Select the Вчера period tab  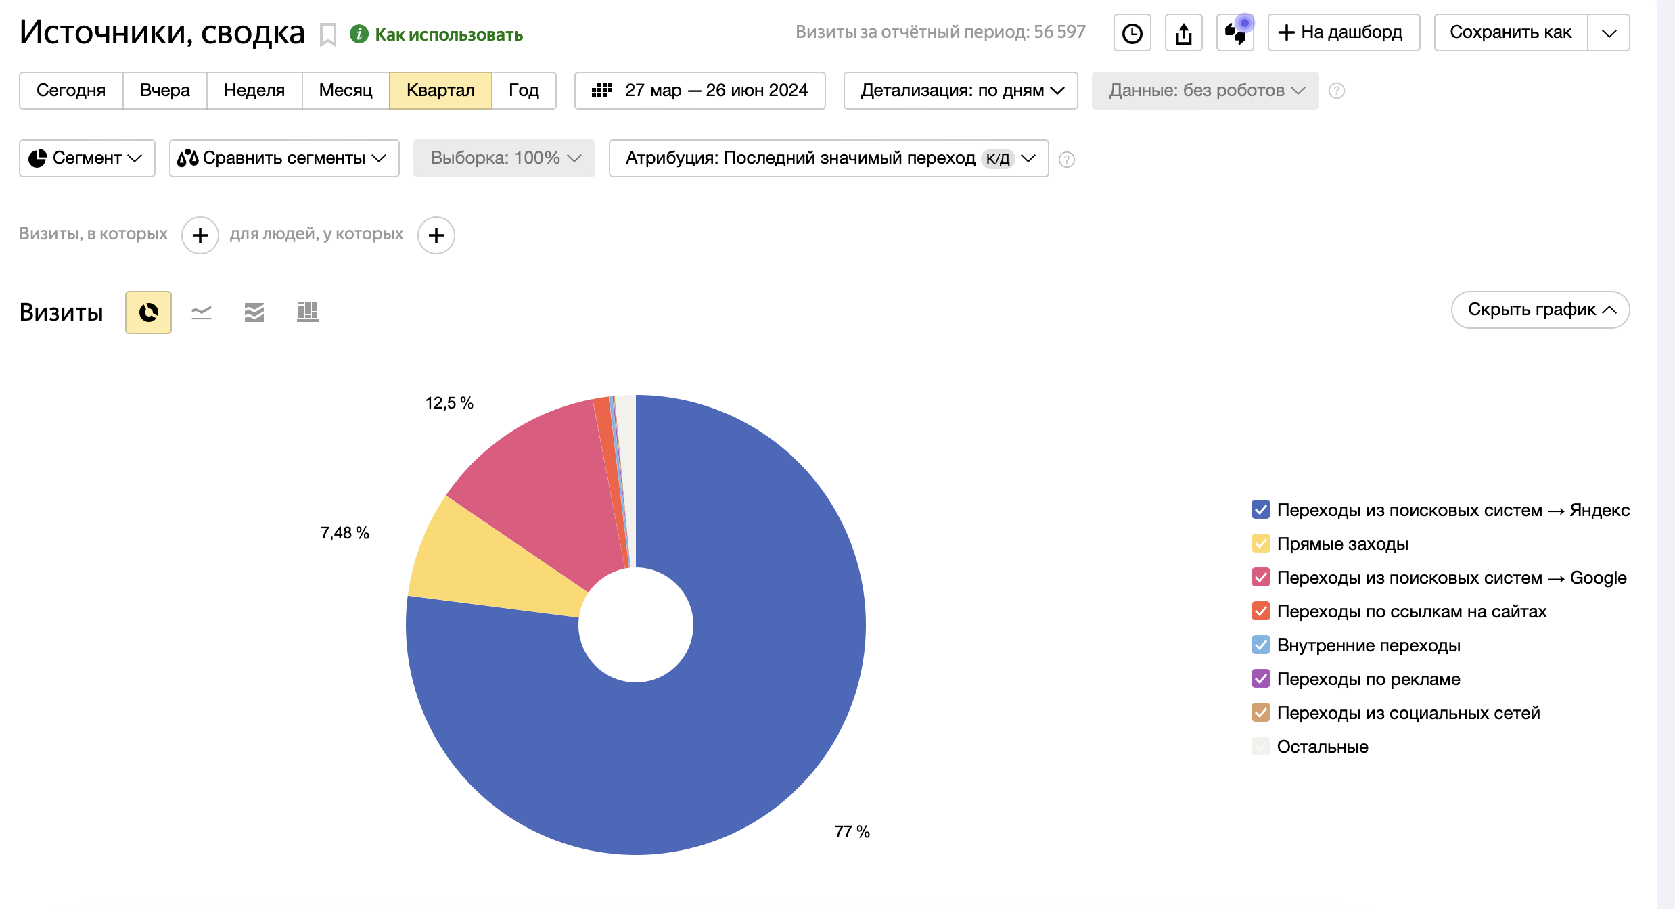(165, 91)
